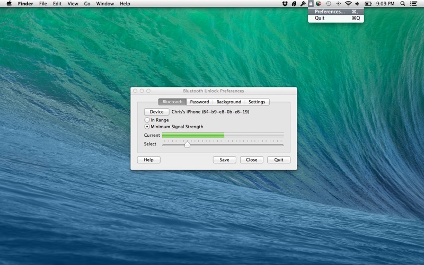This screenshot has height=265, width=424.
Task: Click the Device button
Action: coord(156,112)
